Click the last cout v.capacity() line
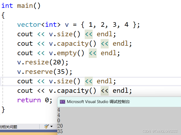Viewport: 181px width, 135px height. coord(74,91)
